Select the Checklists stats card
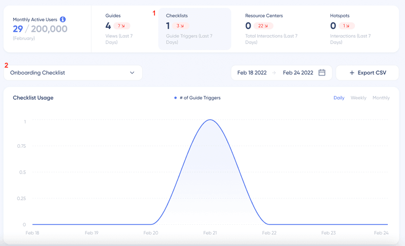This screenshot has width=405, height=246. [194, 29]
